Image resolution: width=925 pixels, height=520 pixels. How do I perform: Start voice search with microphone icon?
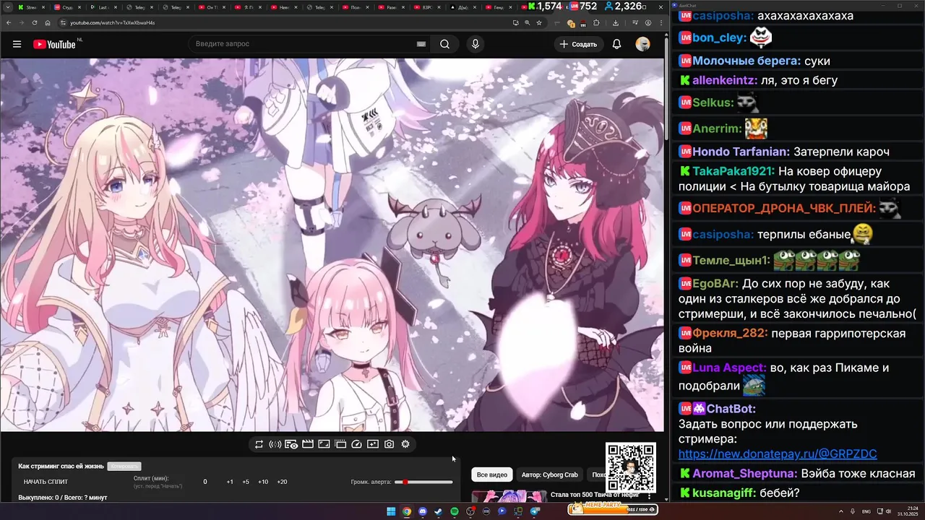pyautogui.click(x=475, y=44)
